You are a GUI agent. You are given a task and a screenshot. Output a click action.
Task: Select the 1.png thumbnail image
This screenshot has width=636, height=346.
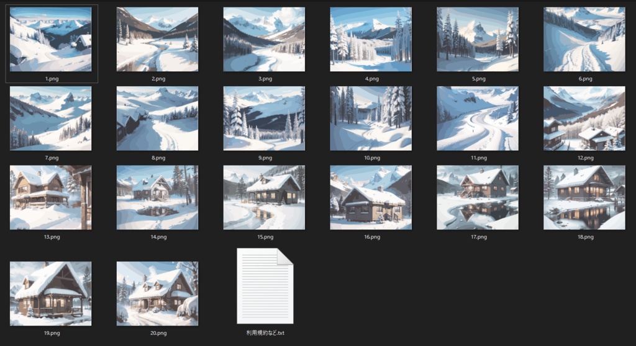(51, 39)
